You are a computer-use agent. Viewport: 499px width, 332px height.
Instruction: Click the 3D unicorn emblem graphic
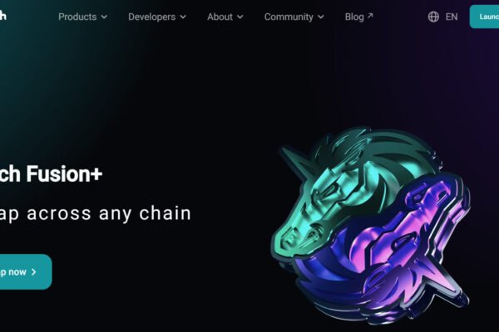pyautogui.click(x=370, y=225)
